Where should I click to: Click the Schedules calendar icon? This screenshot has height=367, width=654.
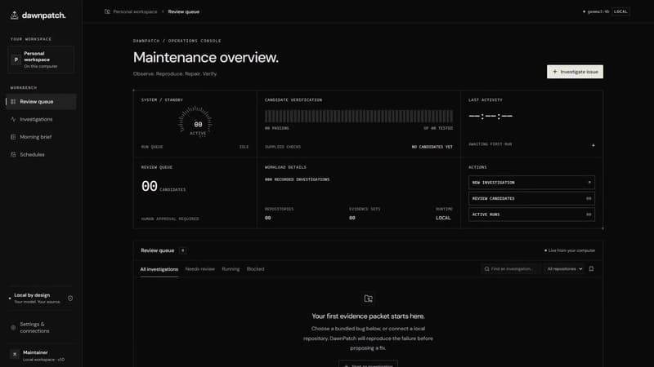13,154
